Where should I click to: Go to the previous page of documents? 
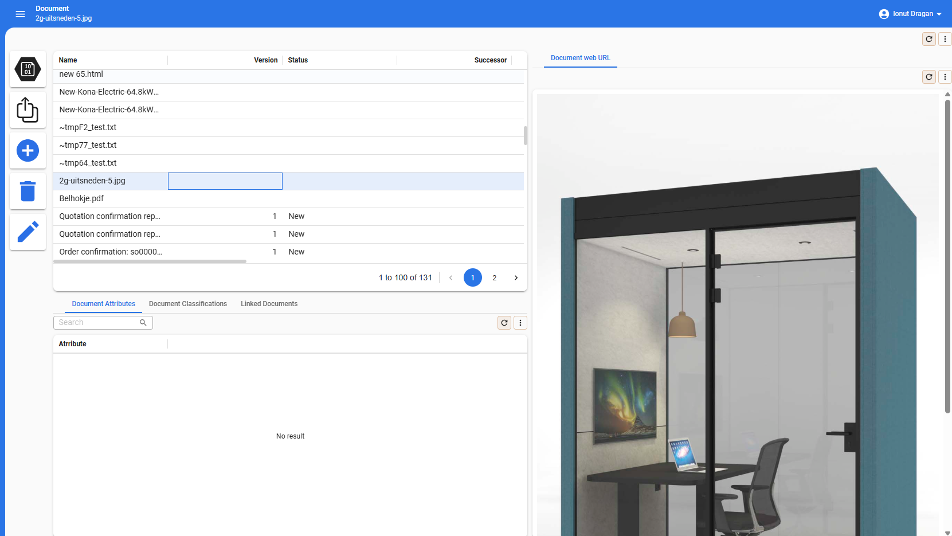(451, 277)
